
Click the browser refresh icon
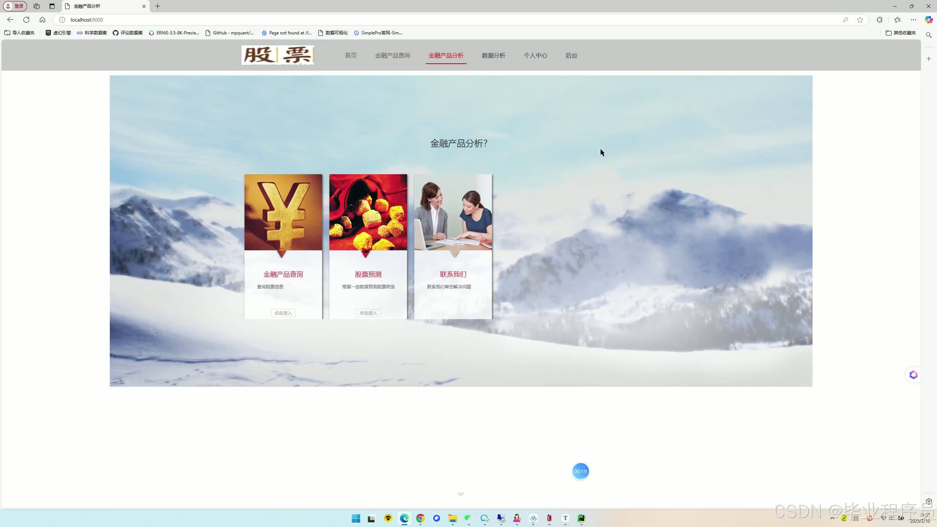click(x=26, y=20)
